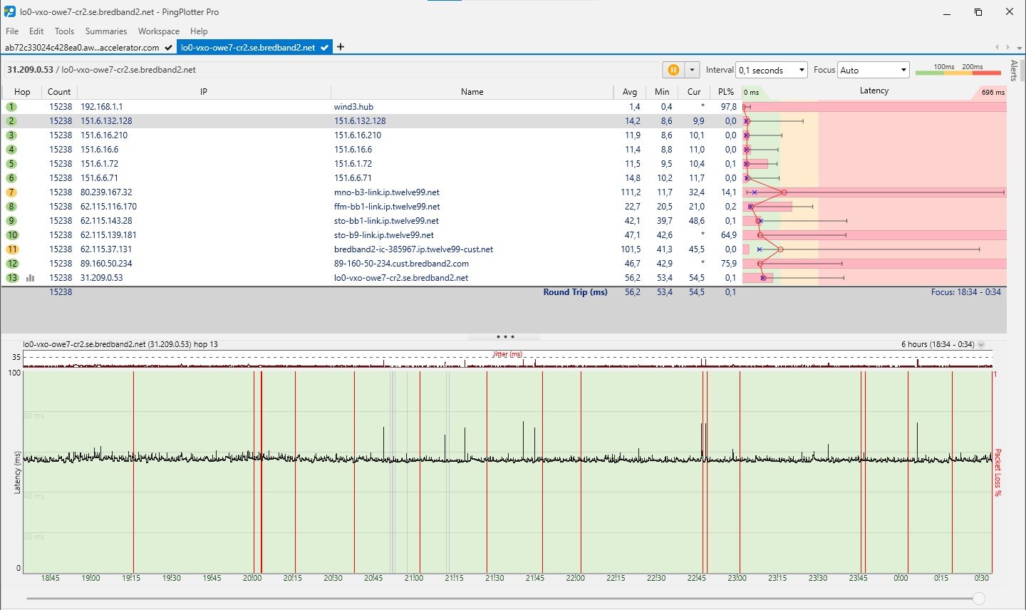This screenshot has width=1026, height=610.
Task: Click the PingPlotter app logo in title bar
Action: tap(10, 12)
